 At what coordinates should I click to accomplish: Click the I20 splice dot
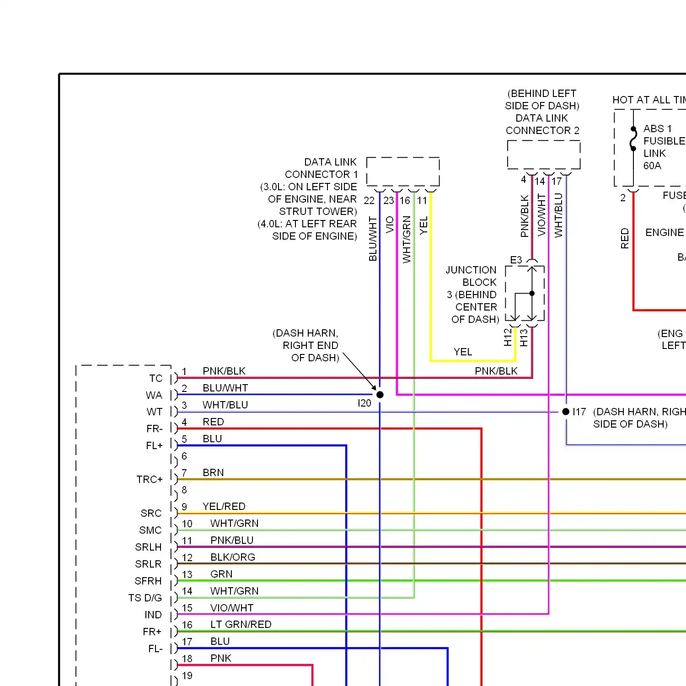pyautogui.click(x=380, y=394)
